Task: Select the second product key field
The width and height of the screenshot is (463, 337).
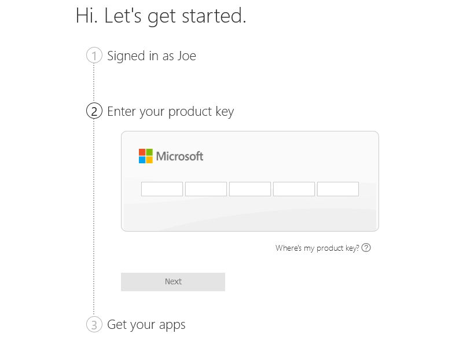Action: (206, 189)
